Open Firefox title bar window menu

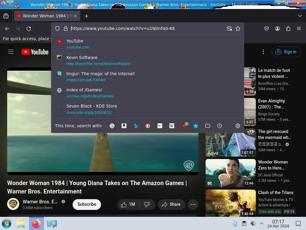[x=3, y=3]
